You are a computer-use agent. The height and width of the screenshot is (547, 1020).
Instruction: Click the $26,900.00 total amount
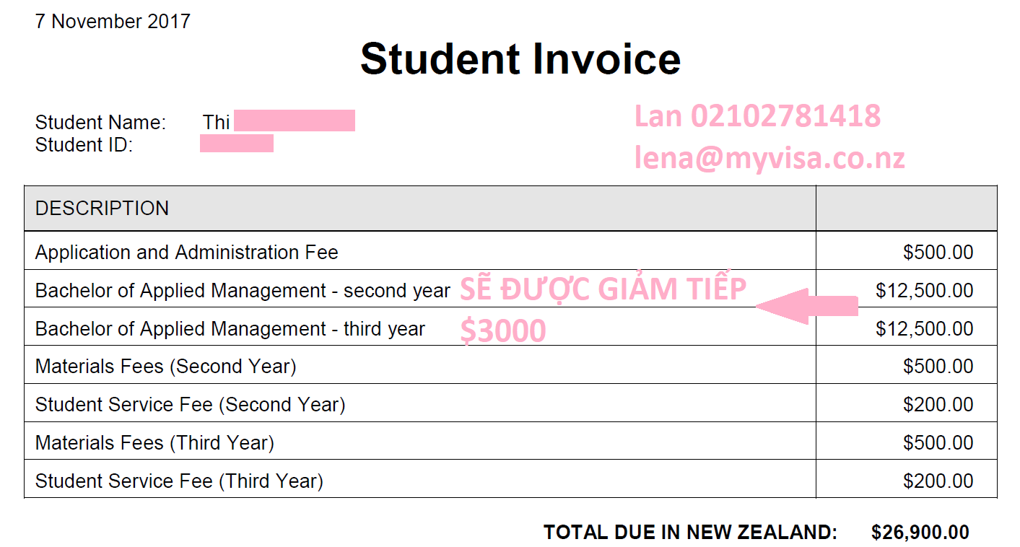tap(920, 533)
